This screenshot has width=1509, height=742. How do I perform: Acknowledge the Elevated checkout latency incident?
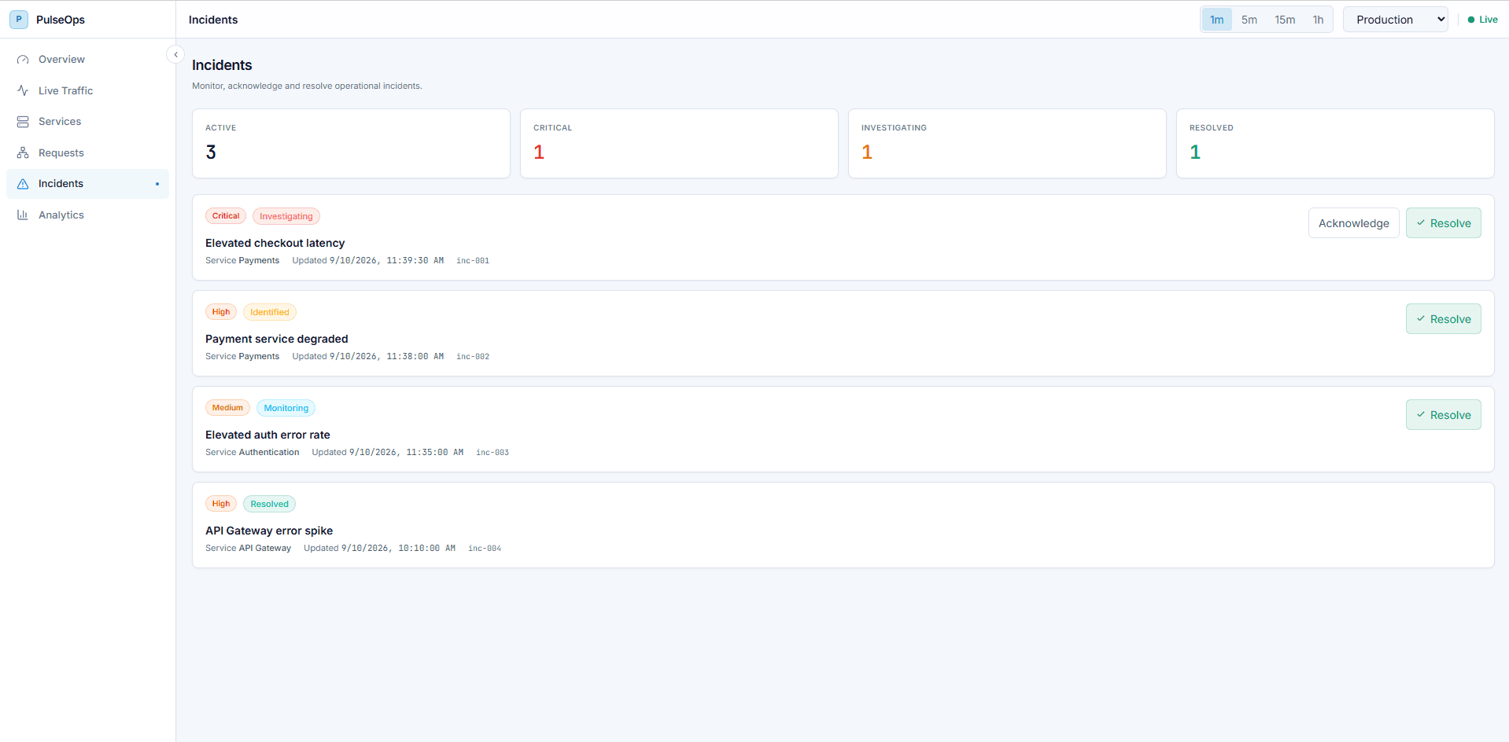(x=1353, y=223)
